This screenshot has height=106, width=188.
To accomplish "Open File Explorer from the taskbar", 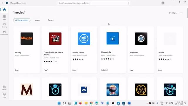I will [x=86, y=103].
